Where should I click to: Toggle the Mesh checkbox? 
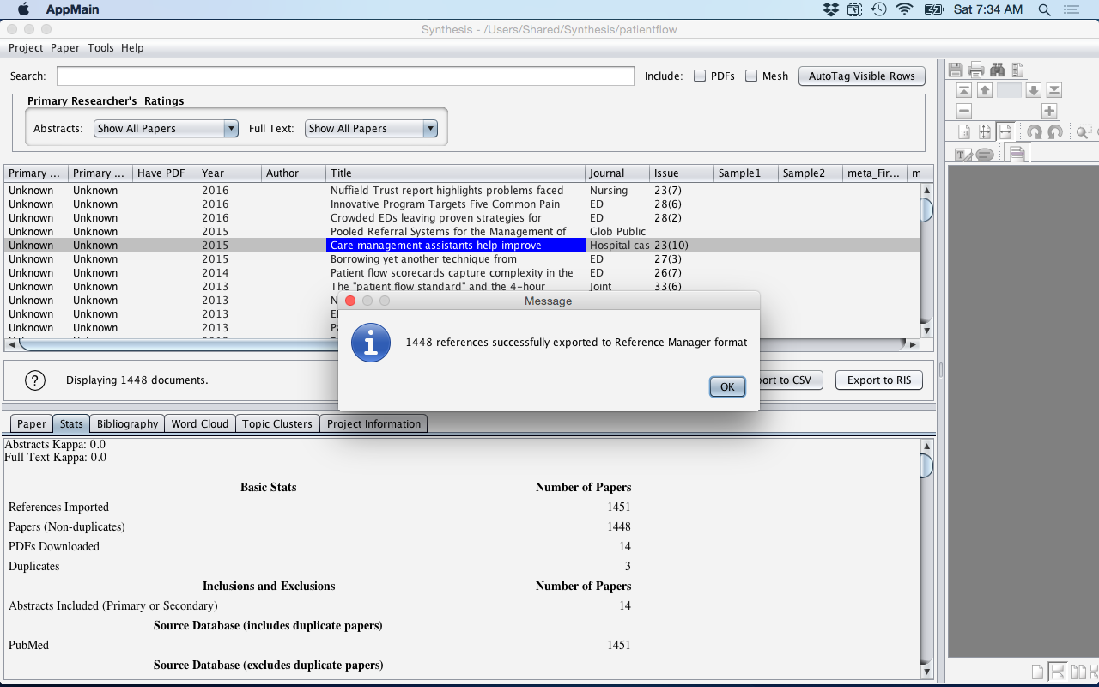(751, 76)
